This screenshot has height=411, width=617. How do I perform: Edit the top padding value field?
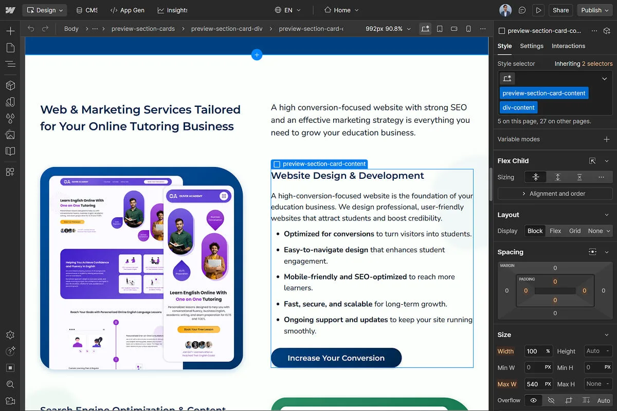pyautogui.click(x=555, y=281)
